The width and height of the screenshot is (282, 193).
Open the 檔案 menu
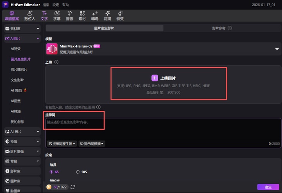46,5
